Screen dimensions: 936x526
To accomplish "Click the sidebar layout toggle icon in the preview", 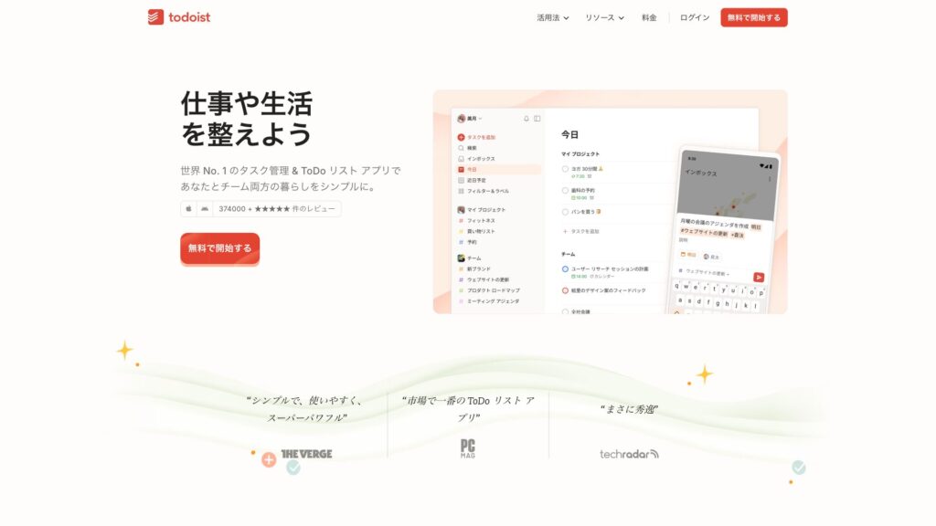I will pos(537,119).
